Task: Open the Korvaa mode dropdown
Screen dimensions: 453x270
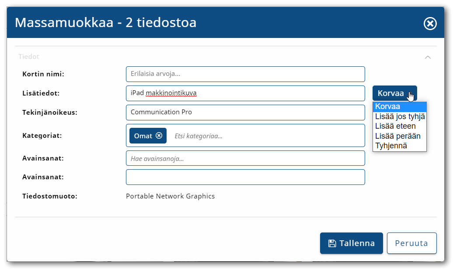Action: click(x=394, y=93)
